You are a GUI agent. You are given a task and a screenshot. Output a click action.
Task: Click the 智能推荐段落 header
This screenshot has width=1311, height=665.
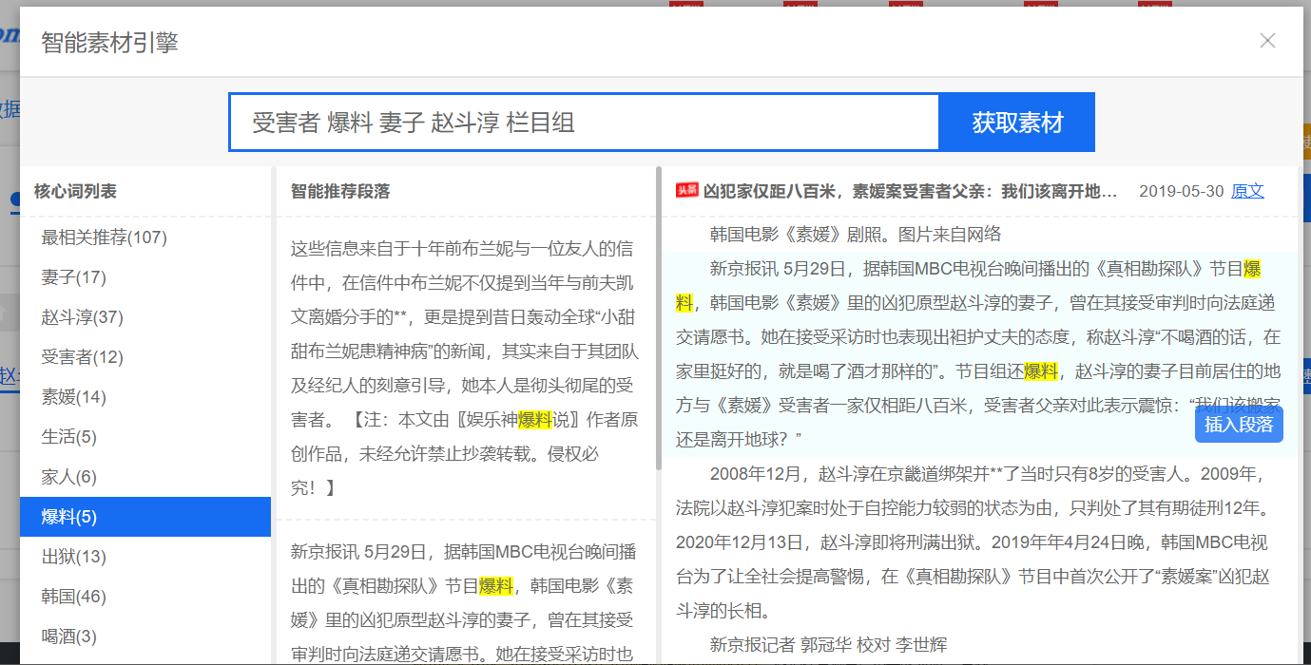pos(340,191)
